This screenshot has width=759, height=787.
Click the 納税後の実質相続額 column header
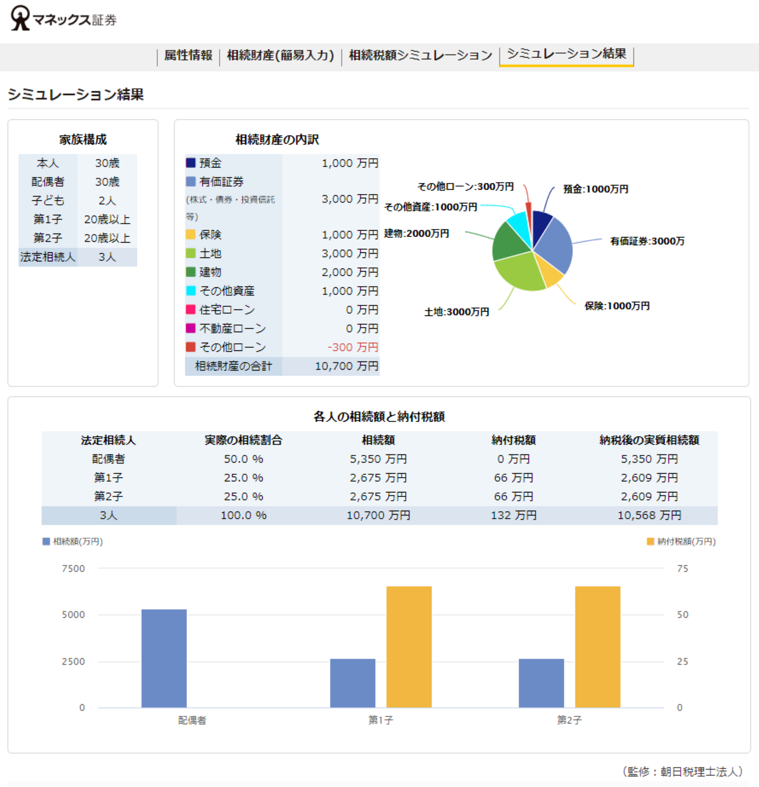click(x=649, y=440)
